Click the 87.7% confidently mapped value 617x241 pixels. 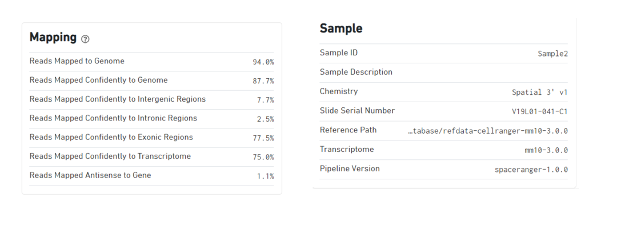point(263,81)
